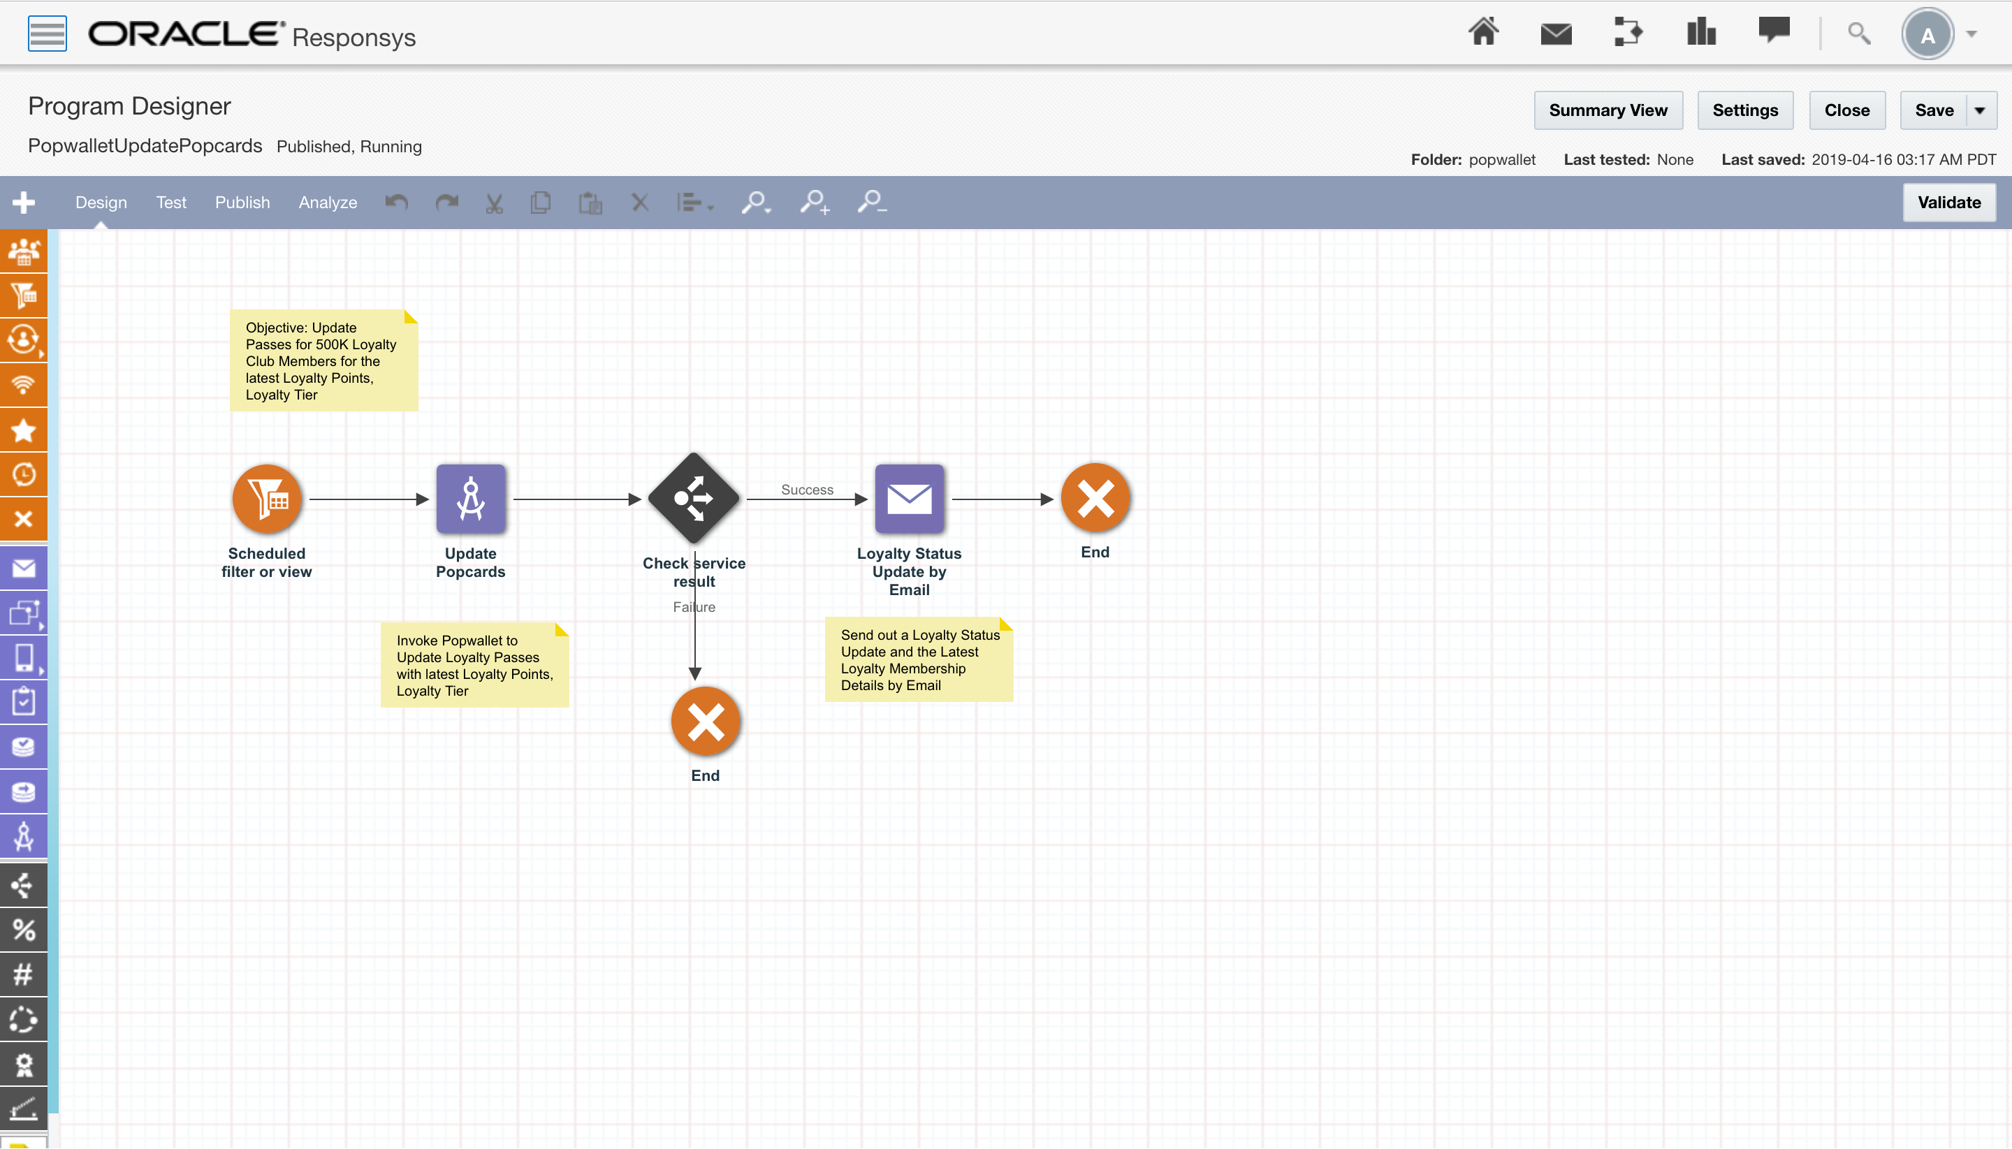Switch to the Publish tab

[x=242, y=203]
